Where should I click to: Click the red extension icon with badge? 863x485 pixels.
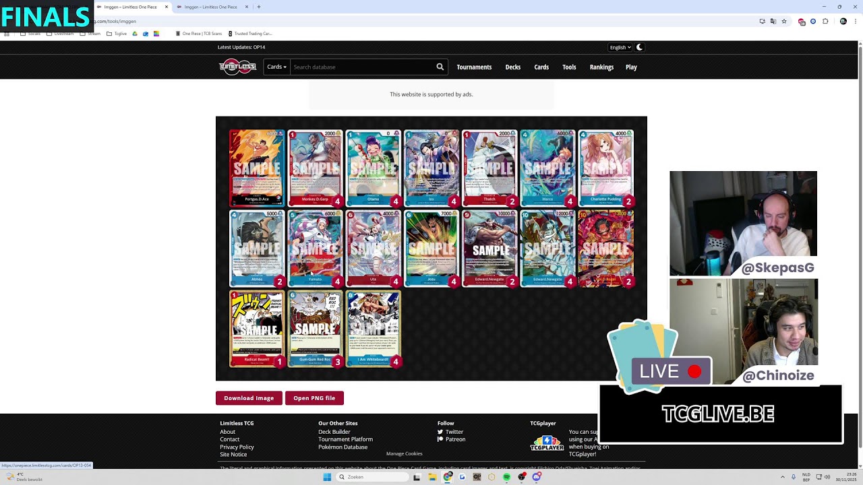[802, 22]
